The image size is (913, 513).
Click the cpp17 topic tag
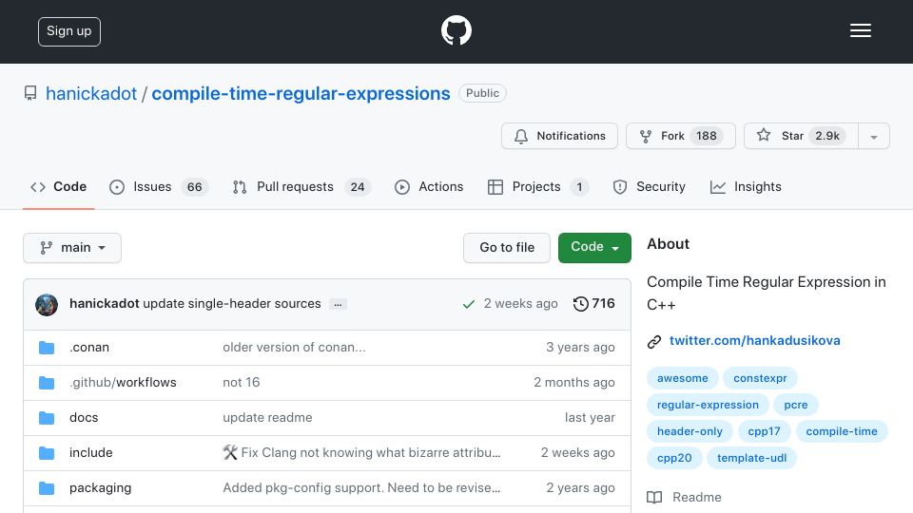[x=764, y=431]
